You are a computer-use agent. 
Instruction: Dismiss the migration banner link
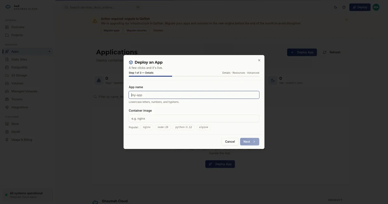coord(158,31)
